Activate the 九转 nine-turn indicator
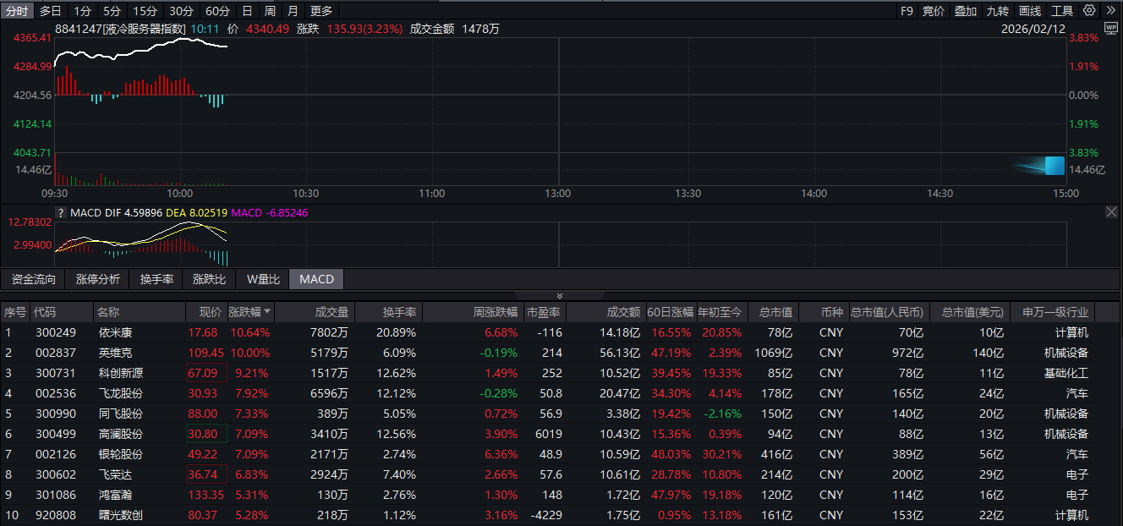This screenshot has height=526, width=1123. click(x=998, y=11)
